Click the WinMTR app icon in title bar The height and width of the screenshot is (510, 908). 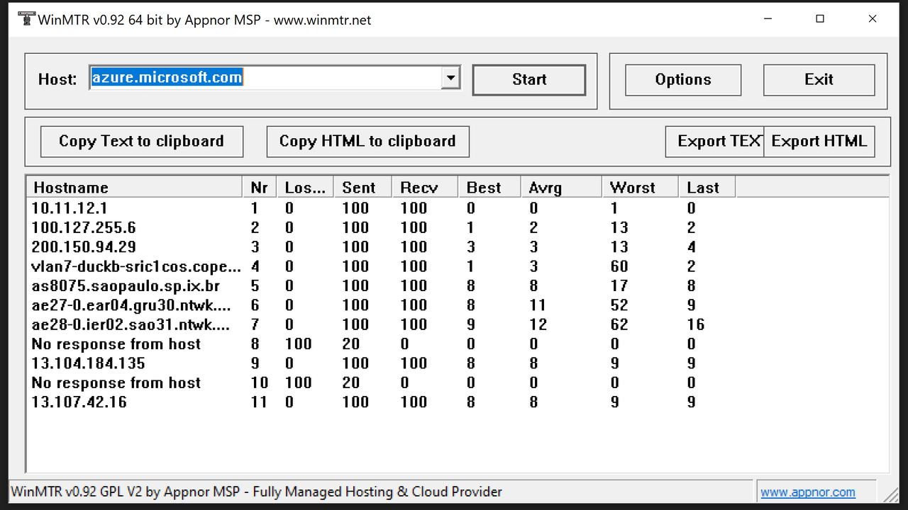pyautogui.click(x=26, y=19)
